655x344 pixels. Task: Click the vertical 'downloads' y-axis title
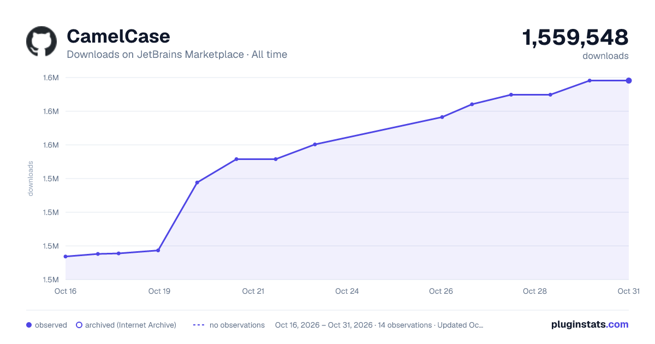click(31, 179)
